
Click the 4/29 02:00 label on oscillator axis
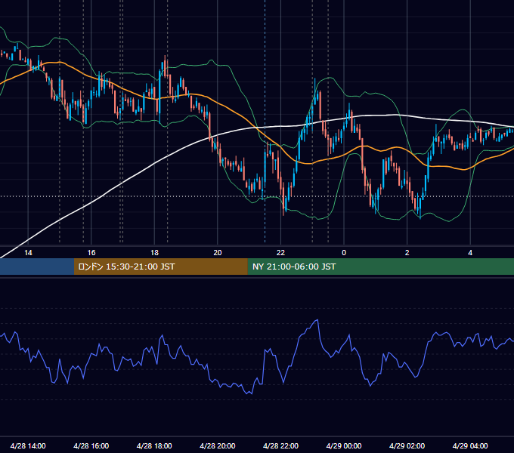(407, 445)
